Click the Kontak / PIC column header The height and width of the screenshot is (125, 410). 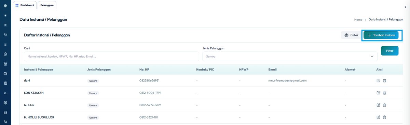point(205,69)
